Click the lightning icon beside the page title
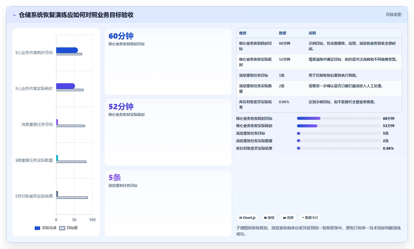Screen dimensions: 414x249 14,15
